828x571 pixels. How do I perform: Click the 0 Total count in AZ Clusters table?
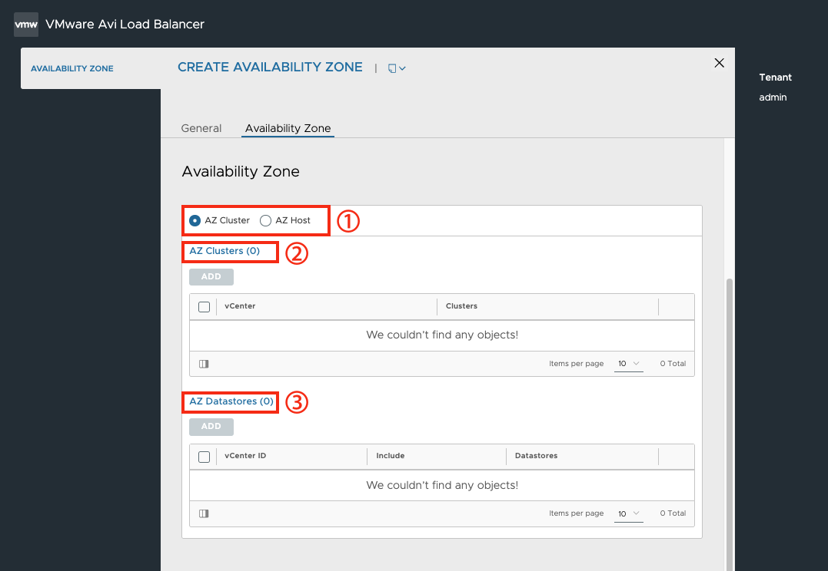point(673,364)
